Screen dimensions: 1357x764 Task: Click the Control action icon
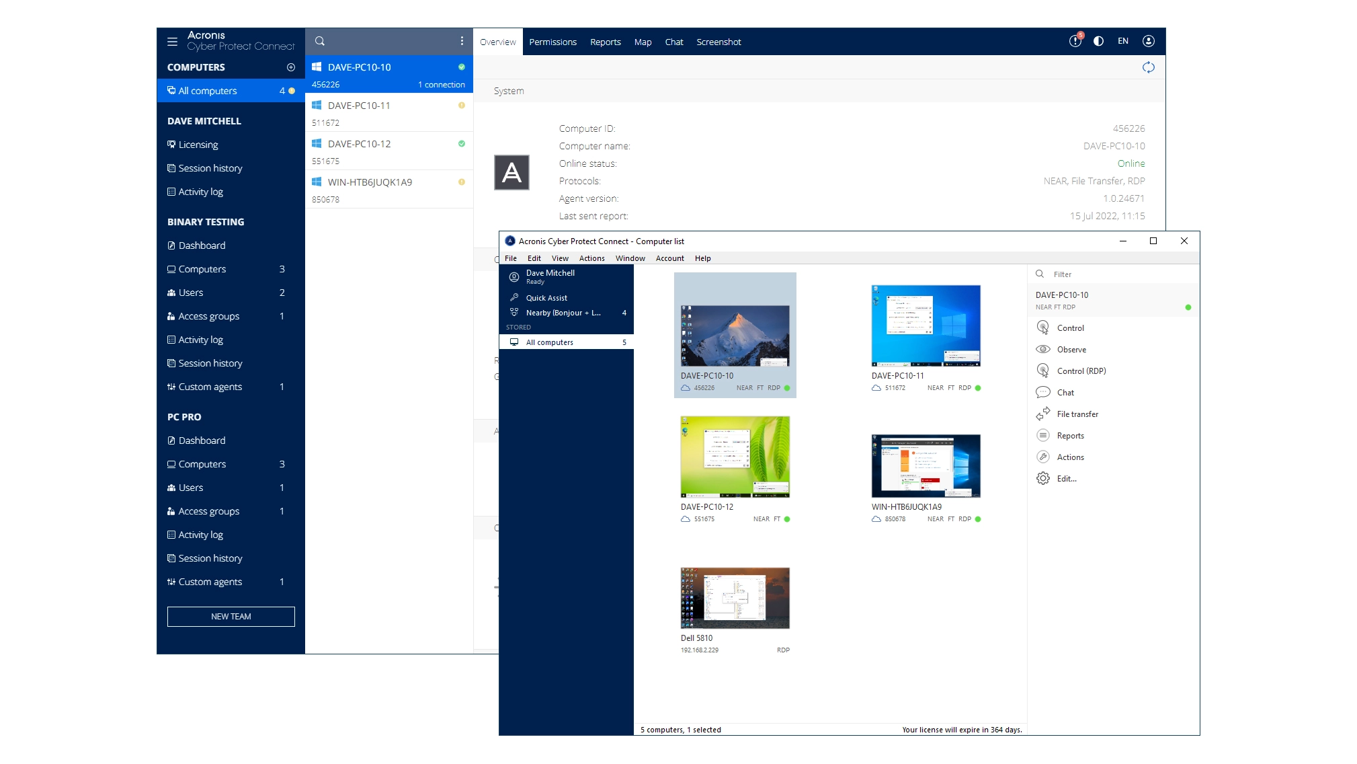coord(1043,328)
